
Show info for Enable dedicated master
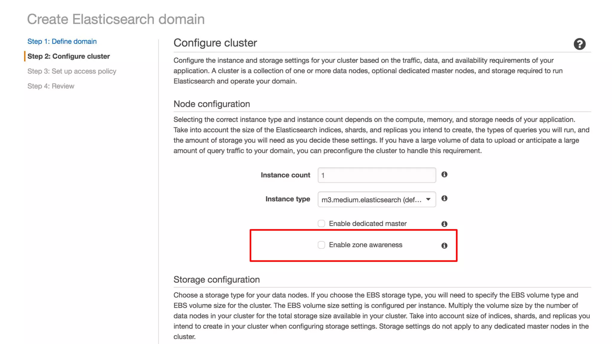pos(444,224)
